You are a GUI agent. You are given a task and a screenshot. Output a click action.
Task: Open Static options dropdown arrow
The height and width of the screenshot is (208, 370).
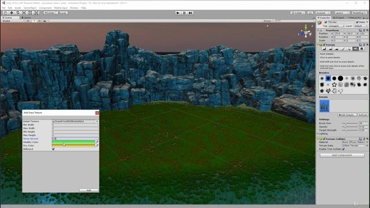[367, 22]
